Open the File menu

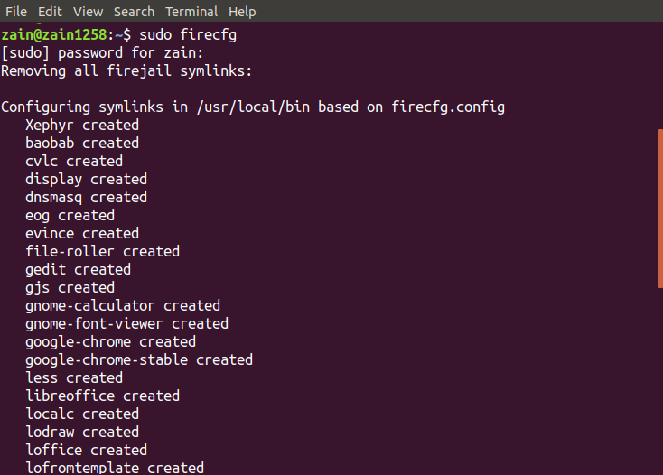click(16, 12)
